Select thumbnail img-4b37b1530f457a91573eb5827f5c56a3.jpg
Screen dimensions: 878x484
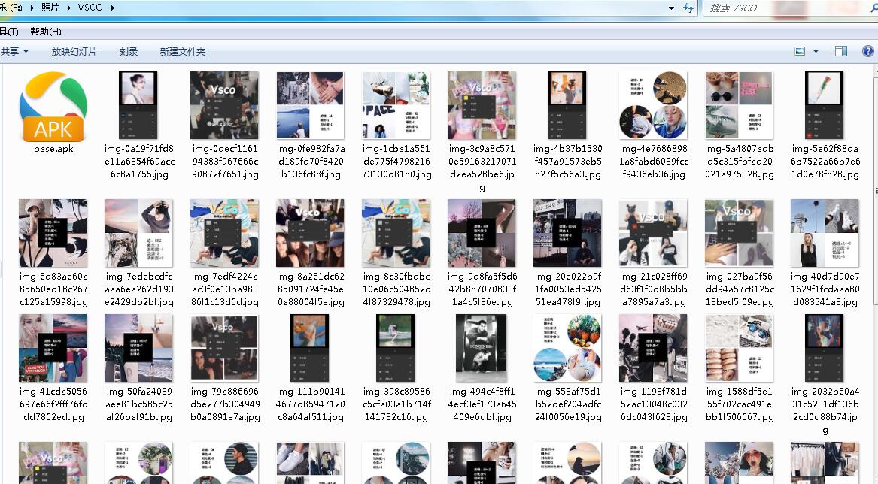pyautogui.click(x=567, y=105)
